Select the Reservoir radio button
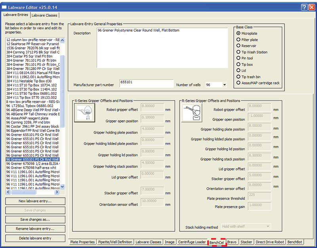This screenshot has width=317, height=248. click(x=239, y=46)
